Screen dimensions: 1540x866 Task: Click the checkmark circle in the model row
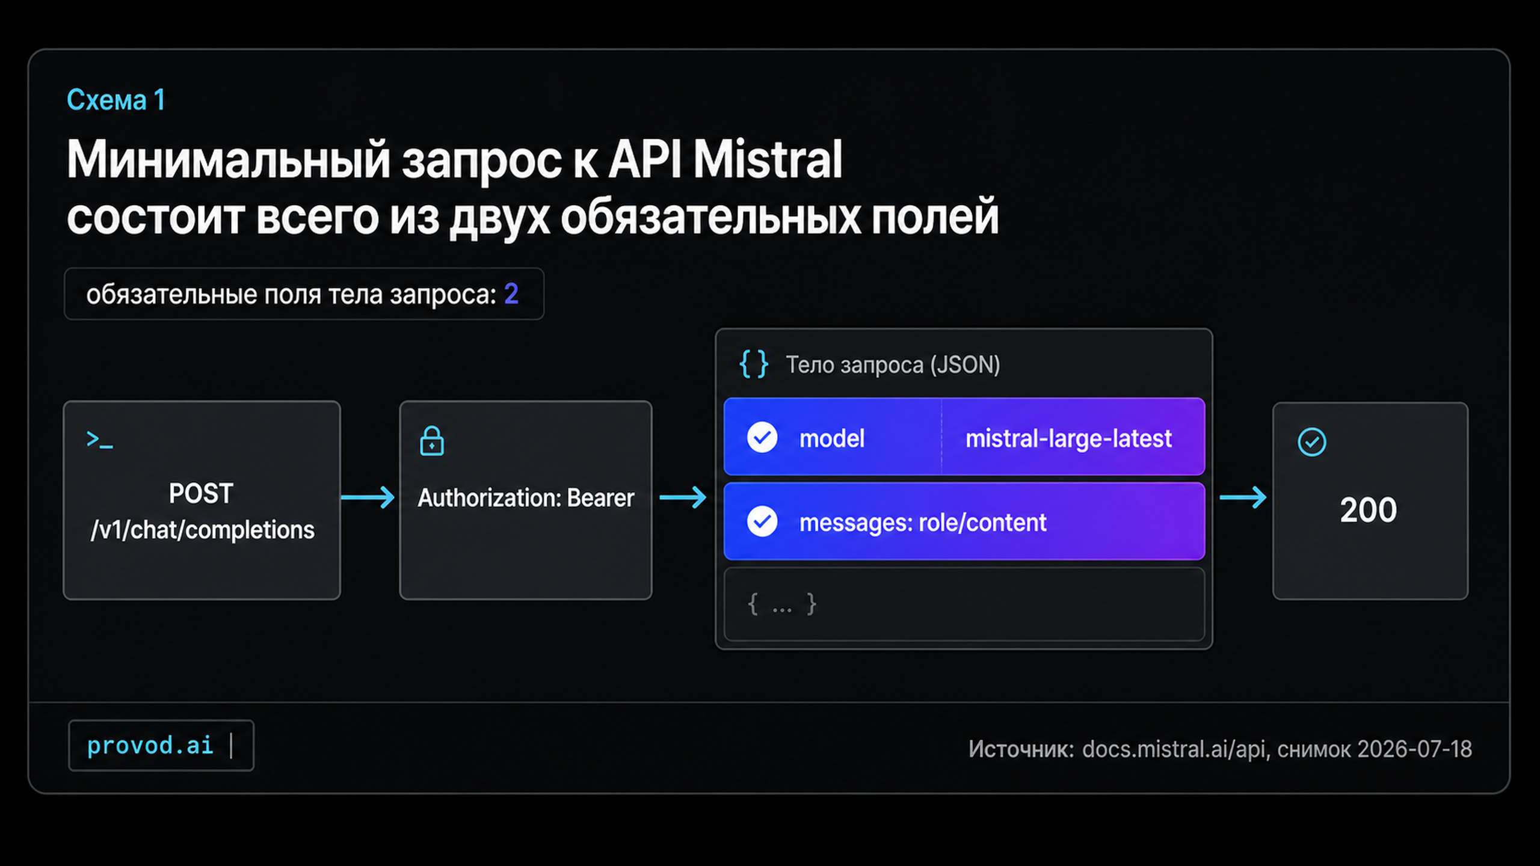[762, 437]
